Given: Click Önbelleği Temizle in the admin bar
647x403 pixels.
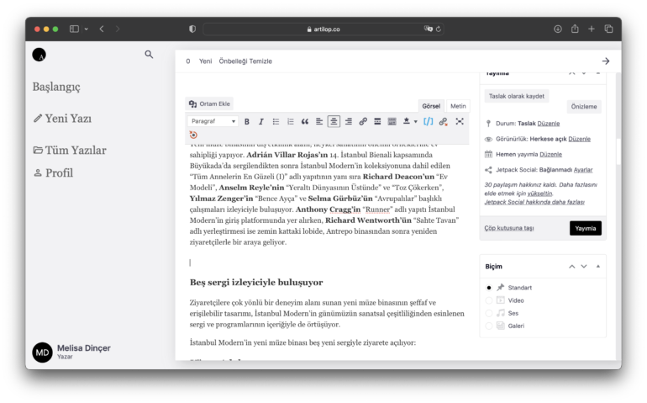Looking at the screenshot, I should [245, 61].
